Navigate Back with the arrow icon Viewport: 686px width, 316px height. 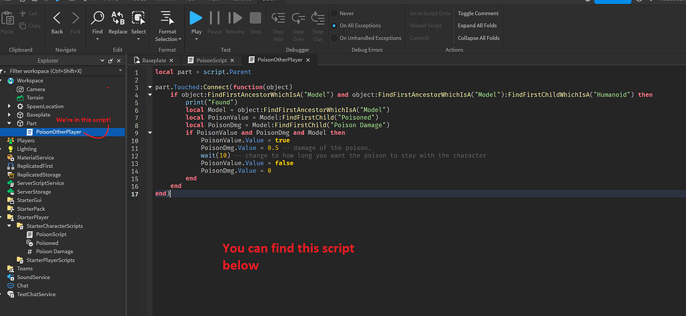57,19
